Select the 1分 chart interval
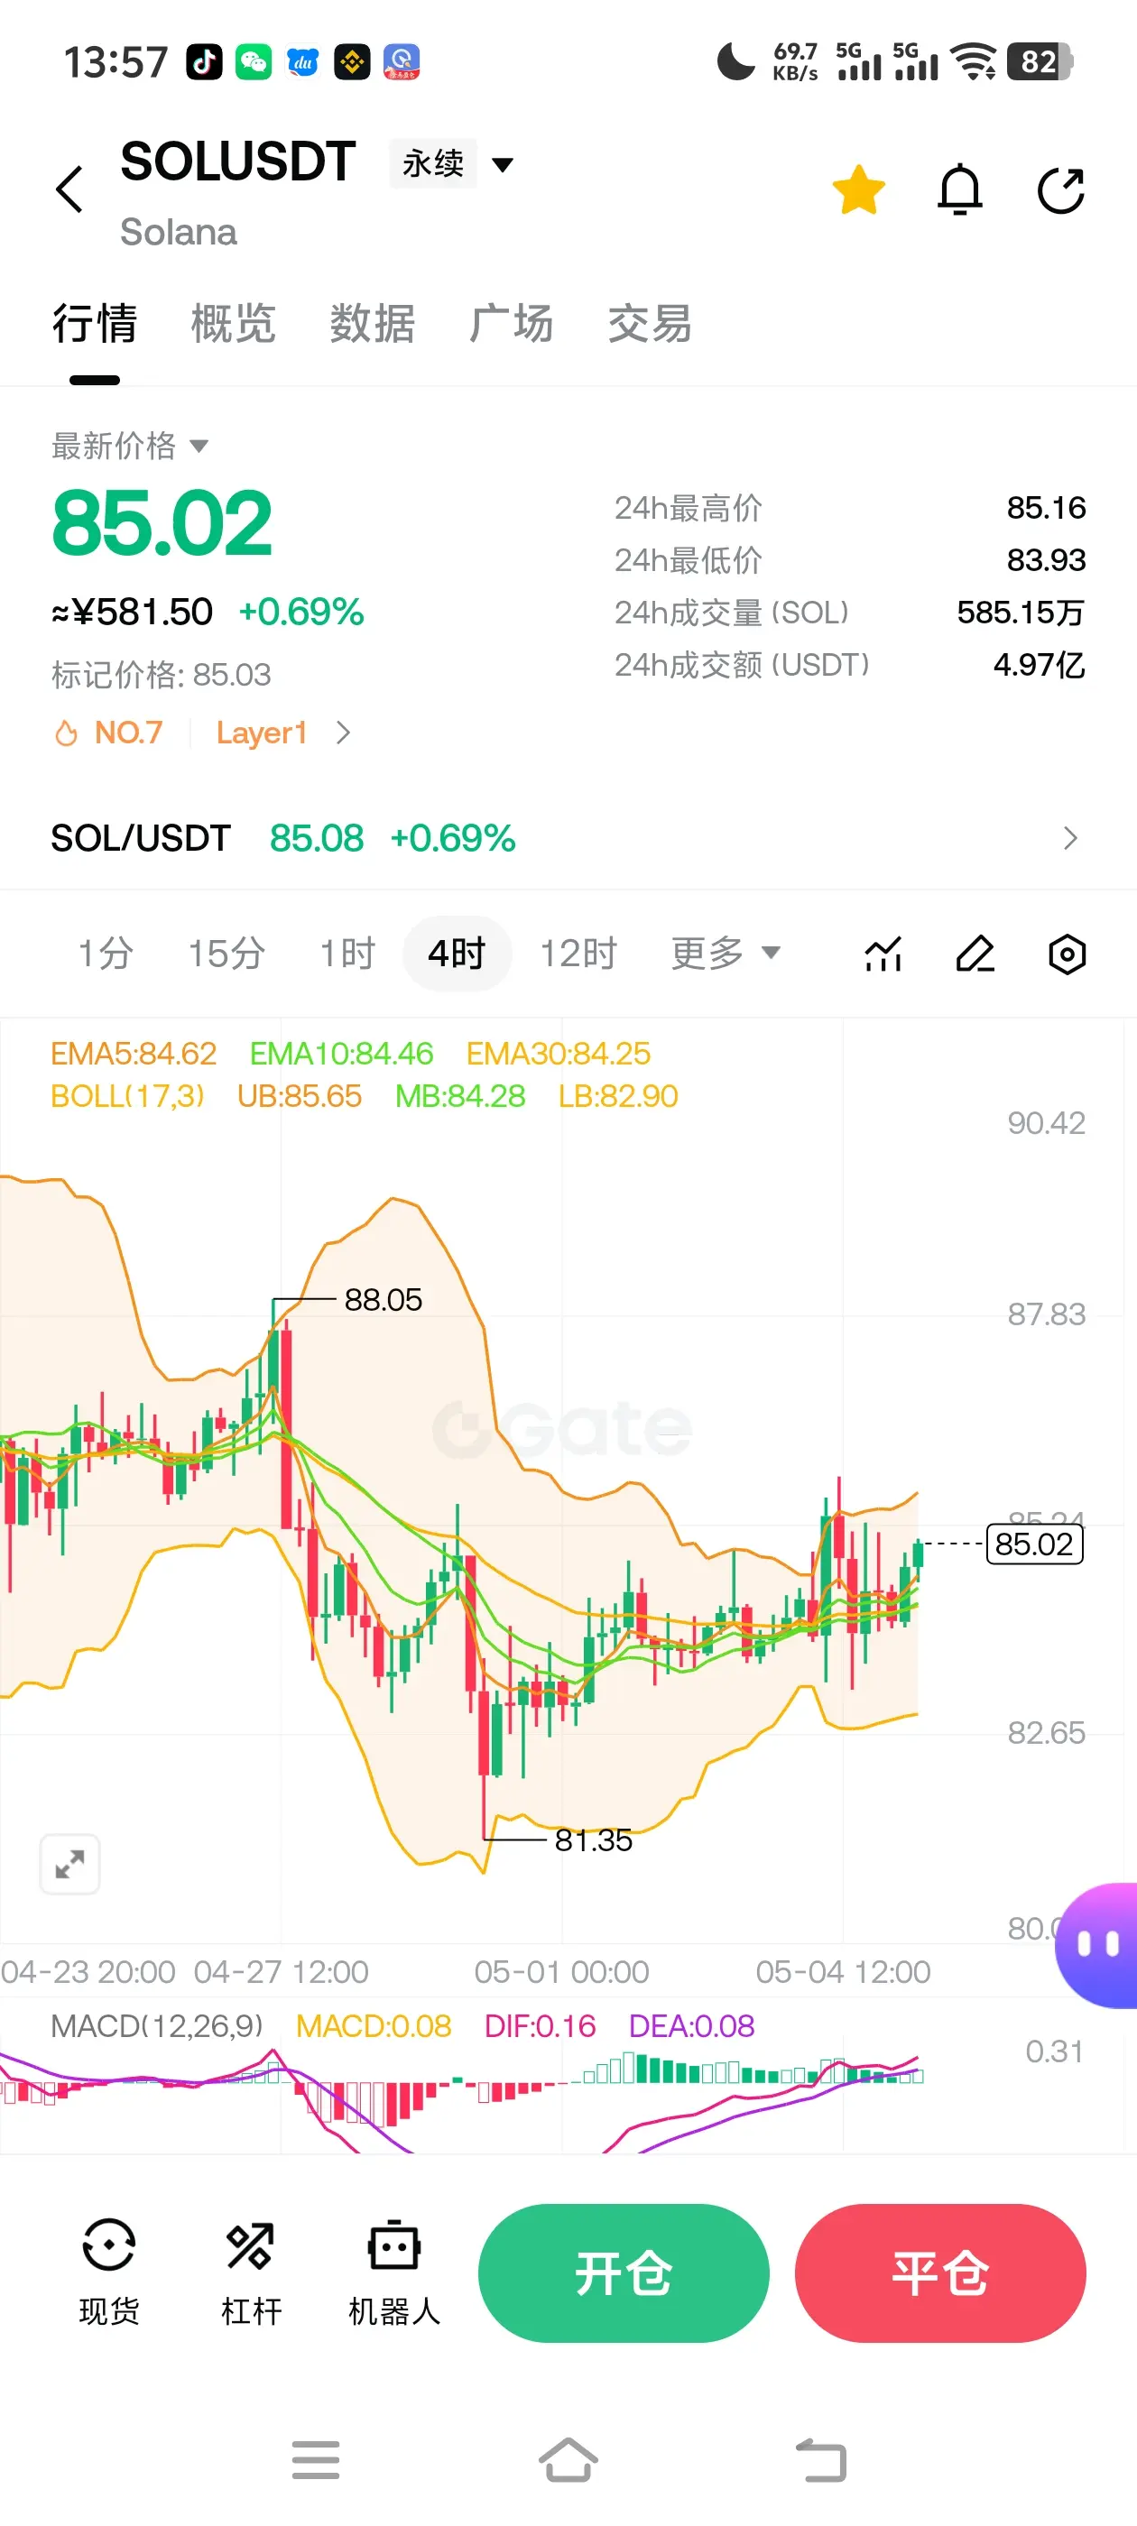1137x2526 pixels. [105, 954]
